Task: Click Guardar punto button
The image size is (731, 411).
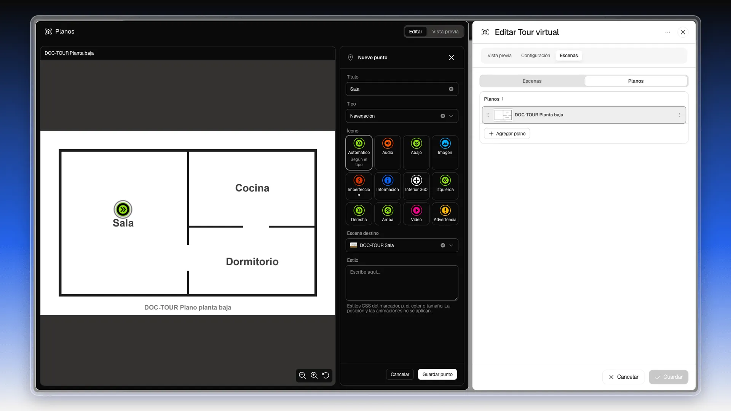Action: [x=437, y=374]
